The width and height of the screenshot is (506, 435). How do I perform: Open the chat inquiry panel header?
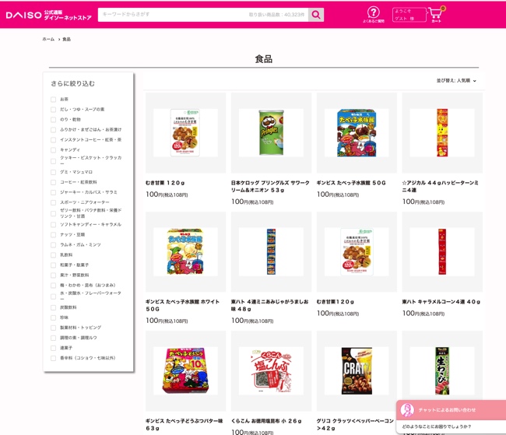451,410
